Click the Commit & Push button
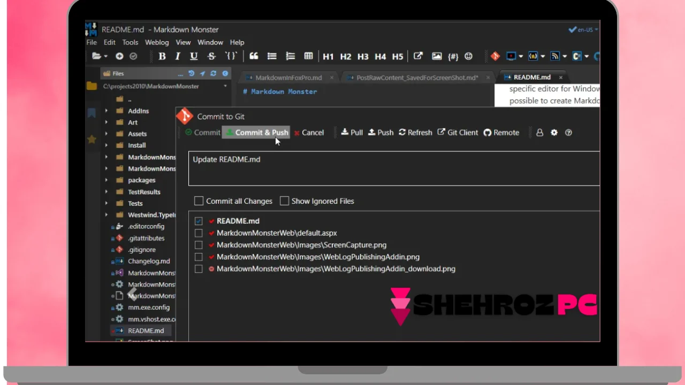685x385 pixels. (256, 133)
